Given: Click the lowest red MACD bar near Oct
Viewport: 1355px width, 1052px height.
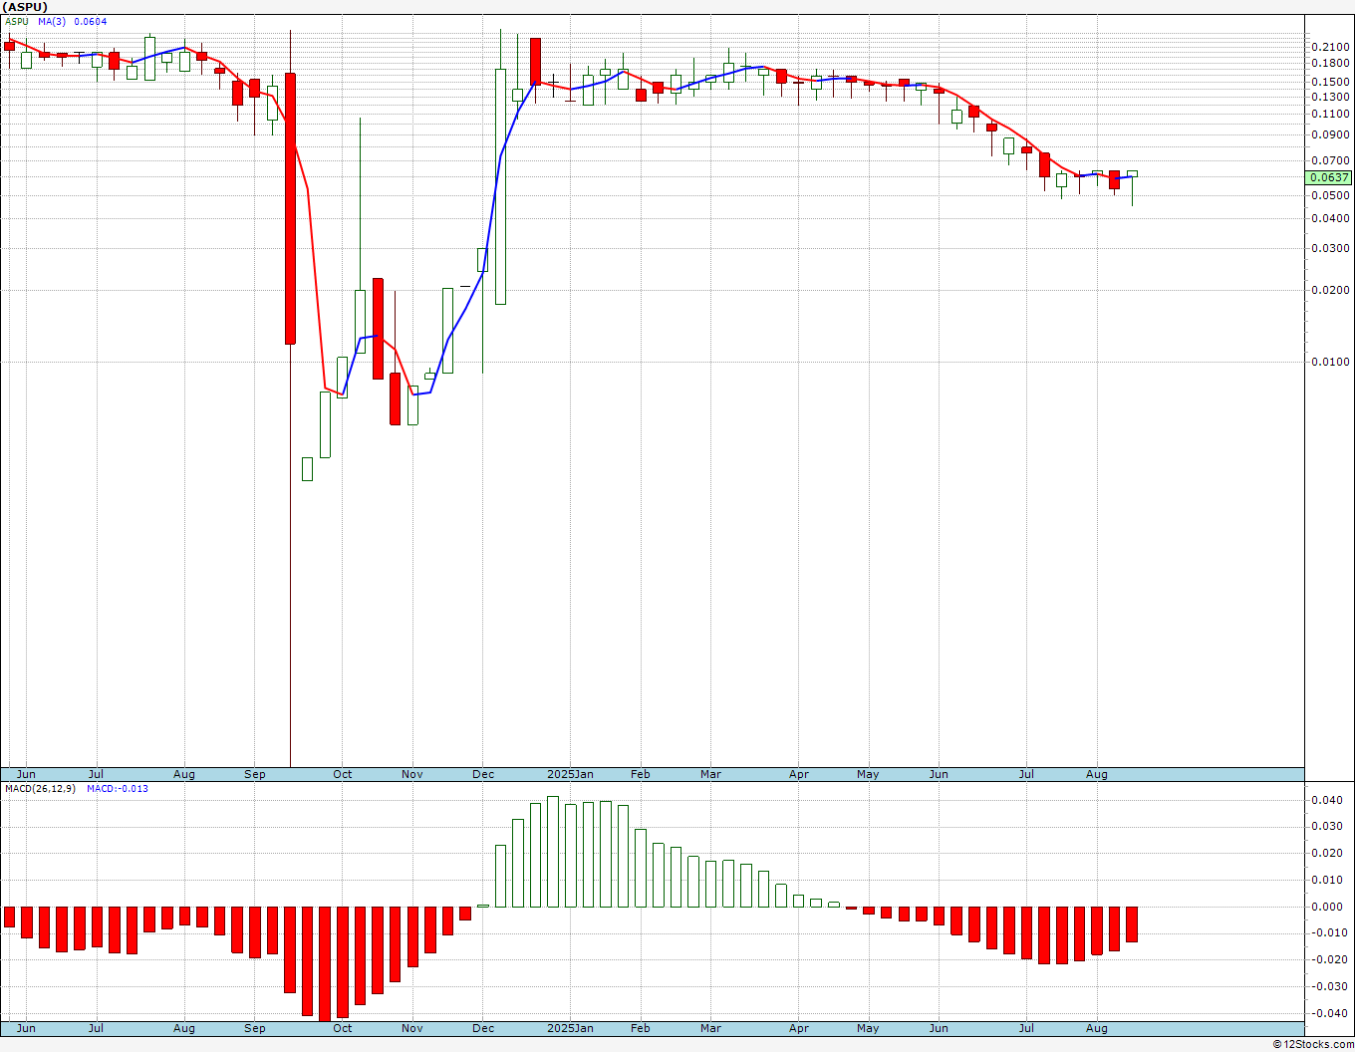Looking at the screenshot, I should point(325,963).
